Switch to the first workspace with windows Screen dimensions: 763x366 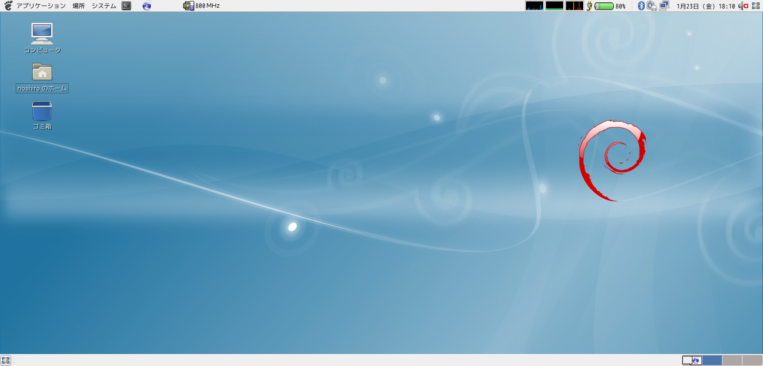692,360
